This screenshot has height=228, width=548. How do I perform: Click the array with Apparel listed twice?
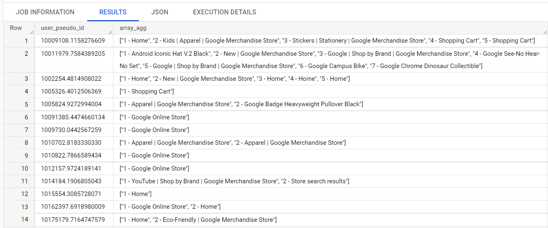(x=233, y=143)
